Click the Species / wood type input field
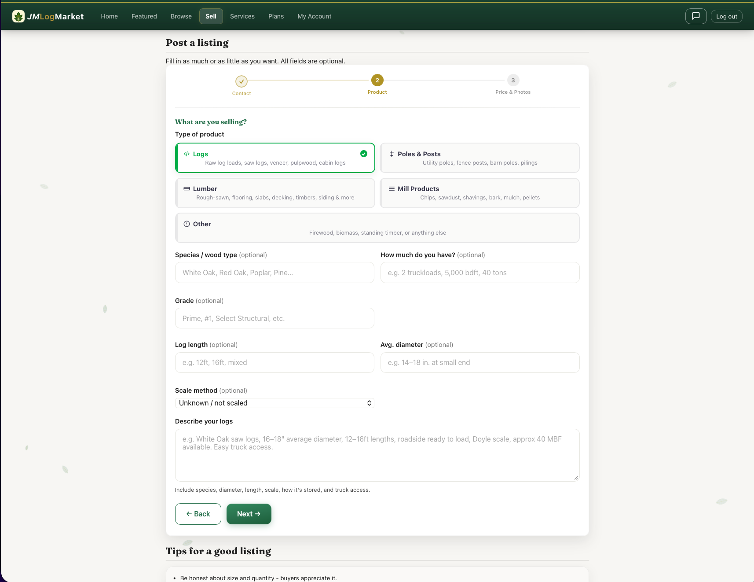Screen dimensions: 754x582 point(275,273)
